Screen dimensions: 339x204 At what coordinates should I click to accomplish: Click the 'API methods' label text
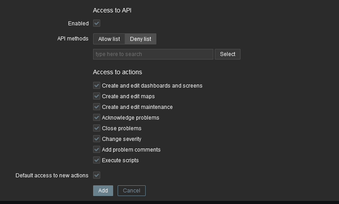pyautogui.click(x=73, y=39)
